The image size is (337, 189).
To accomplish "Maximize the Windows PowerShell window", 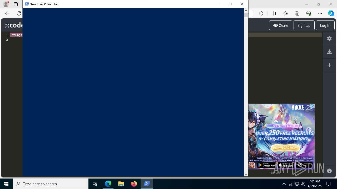I will [230, 4].
